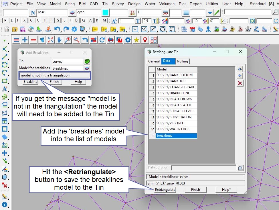Click the red printer plot icon

click(111, 40)
